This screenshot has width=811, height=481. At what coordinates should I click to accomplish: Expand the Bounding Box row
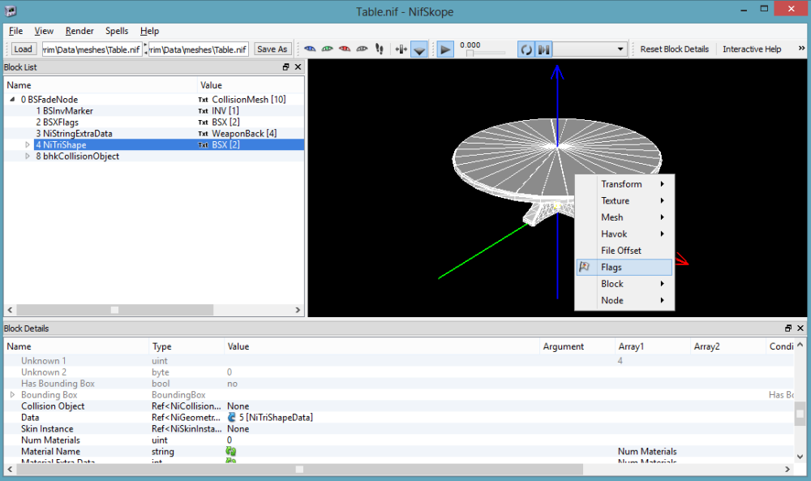(12, 395)
